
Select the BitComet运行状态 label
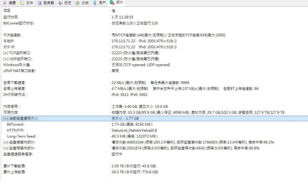pyautogui.click(x=19, y=23)
